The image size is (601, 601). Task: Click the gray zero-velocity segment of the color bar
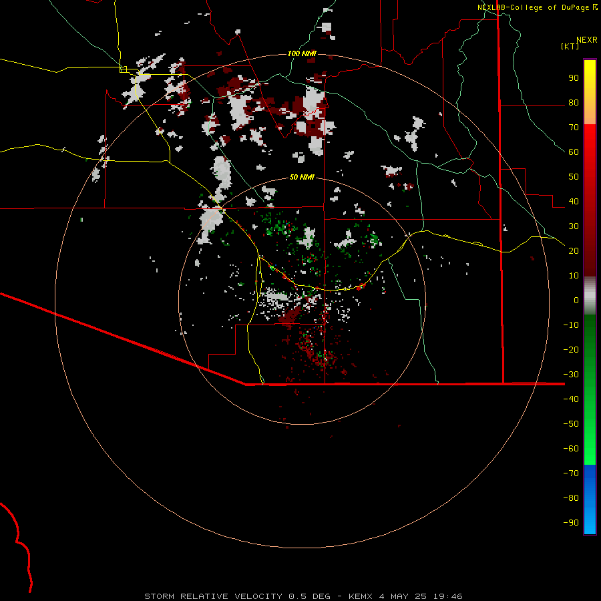tap(590, 296)
